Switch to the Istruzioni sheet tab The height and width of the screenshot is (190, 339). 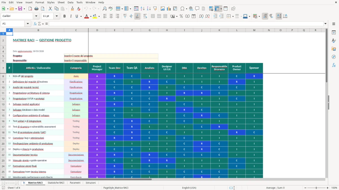pos(91,183)
